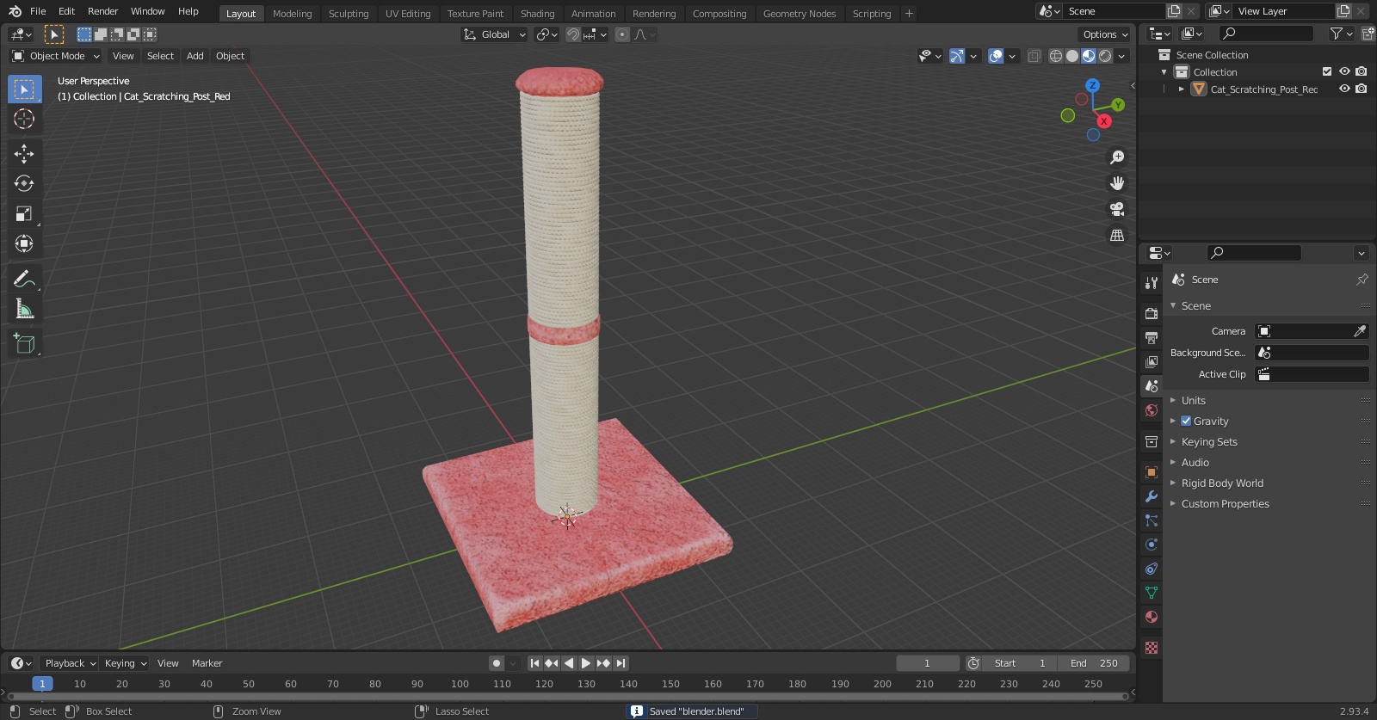
Task: Disable Collection in renders camera icon
Action: coord(1362,71)
